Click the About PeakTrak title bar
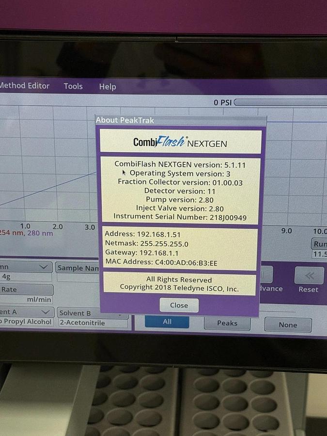The width and height of the screenshot is (327, 436). [x=181, y=121]
